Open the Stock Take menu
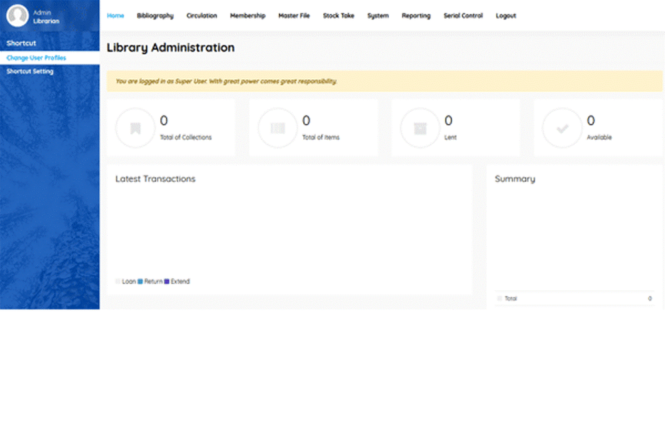Viewport: 665px width, 444px height. (x=338, y=15)
